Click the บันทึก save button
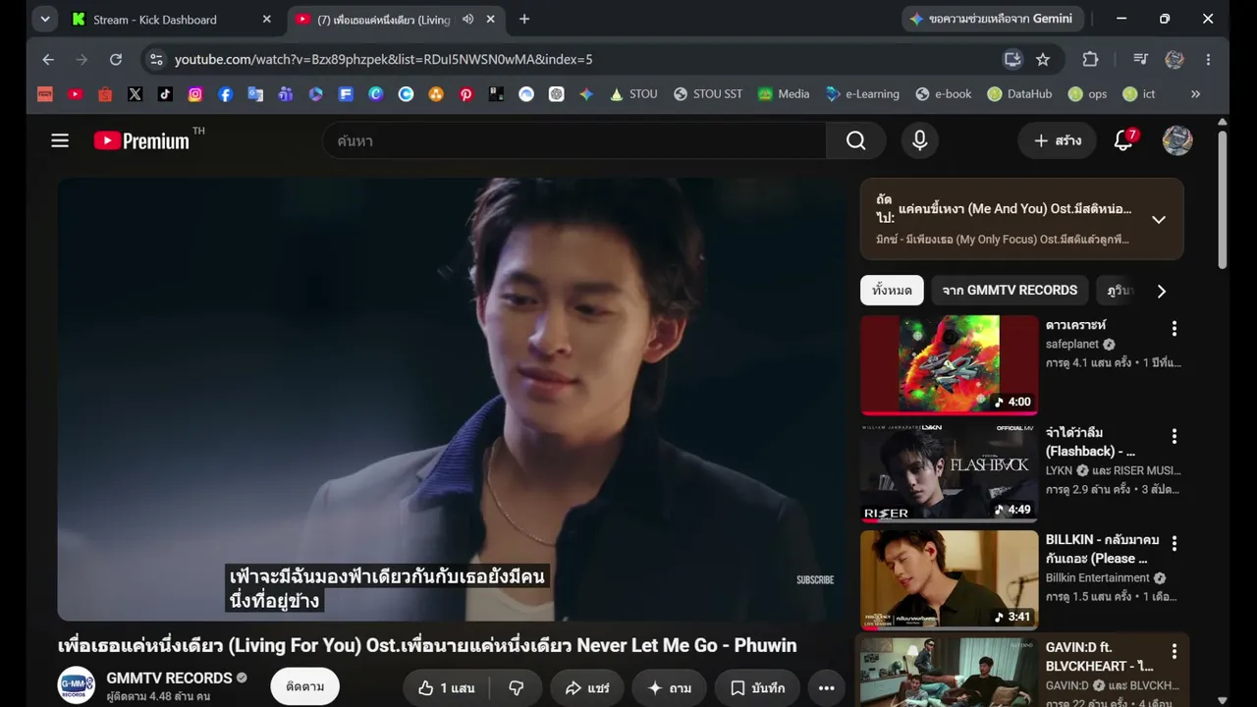 pos(757,687)
